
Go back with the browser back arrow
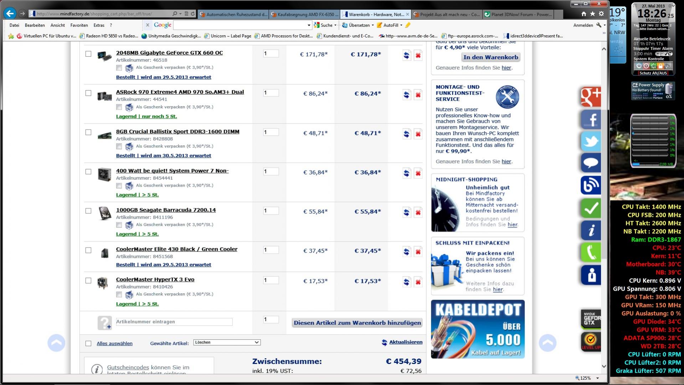(x=10, y=14)
